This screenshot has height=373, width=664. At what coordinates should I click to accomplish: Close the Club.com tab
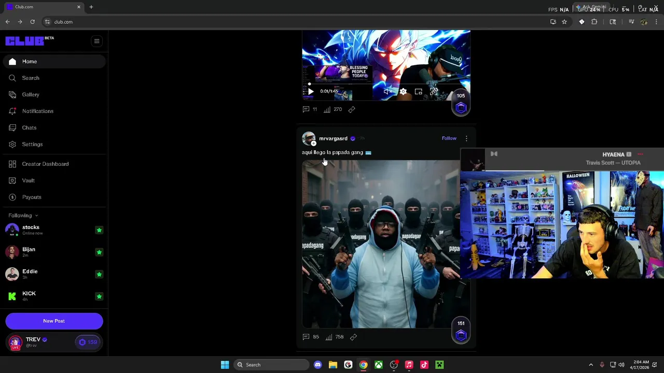pyautogui.click(x=79, y=7)
